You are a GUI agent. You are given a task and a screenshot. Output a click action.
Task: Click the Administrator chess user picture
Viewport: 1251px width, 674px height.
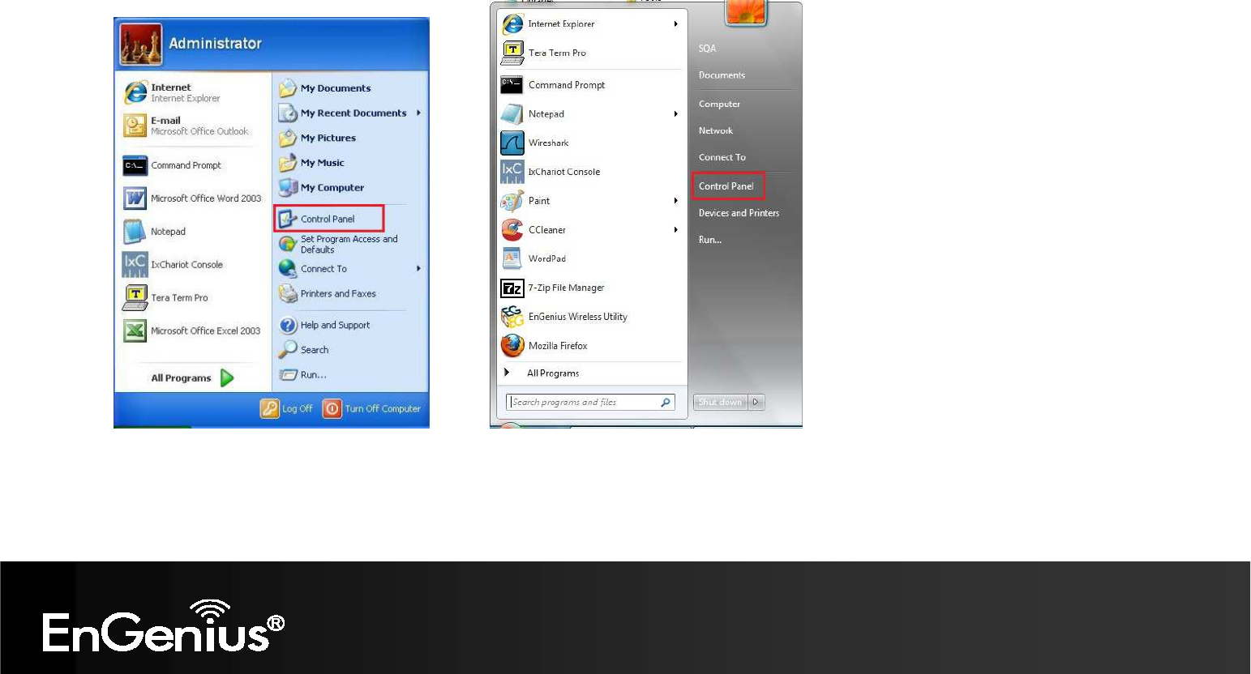pos(141,44)
